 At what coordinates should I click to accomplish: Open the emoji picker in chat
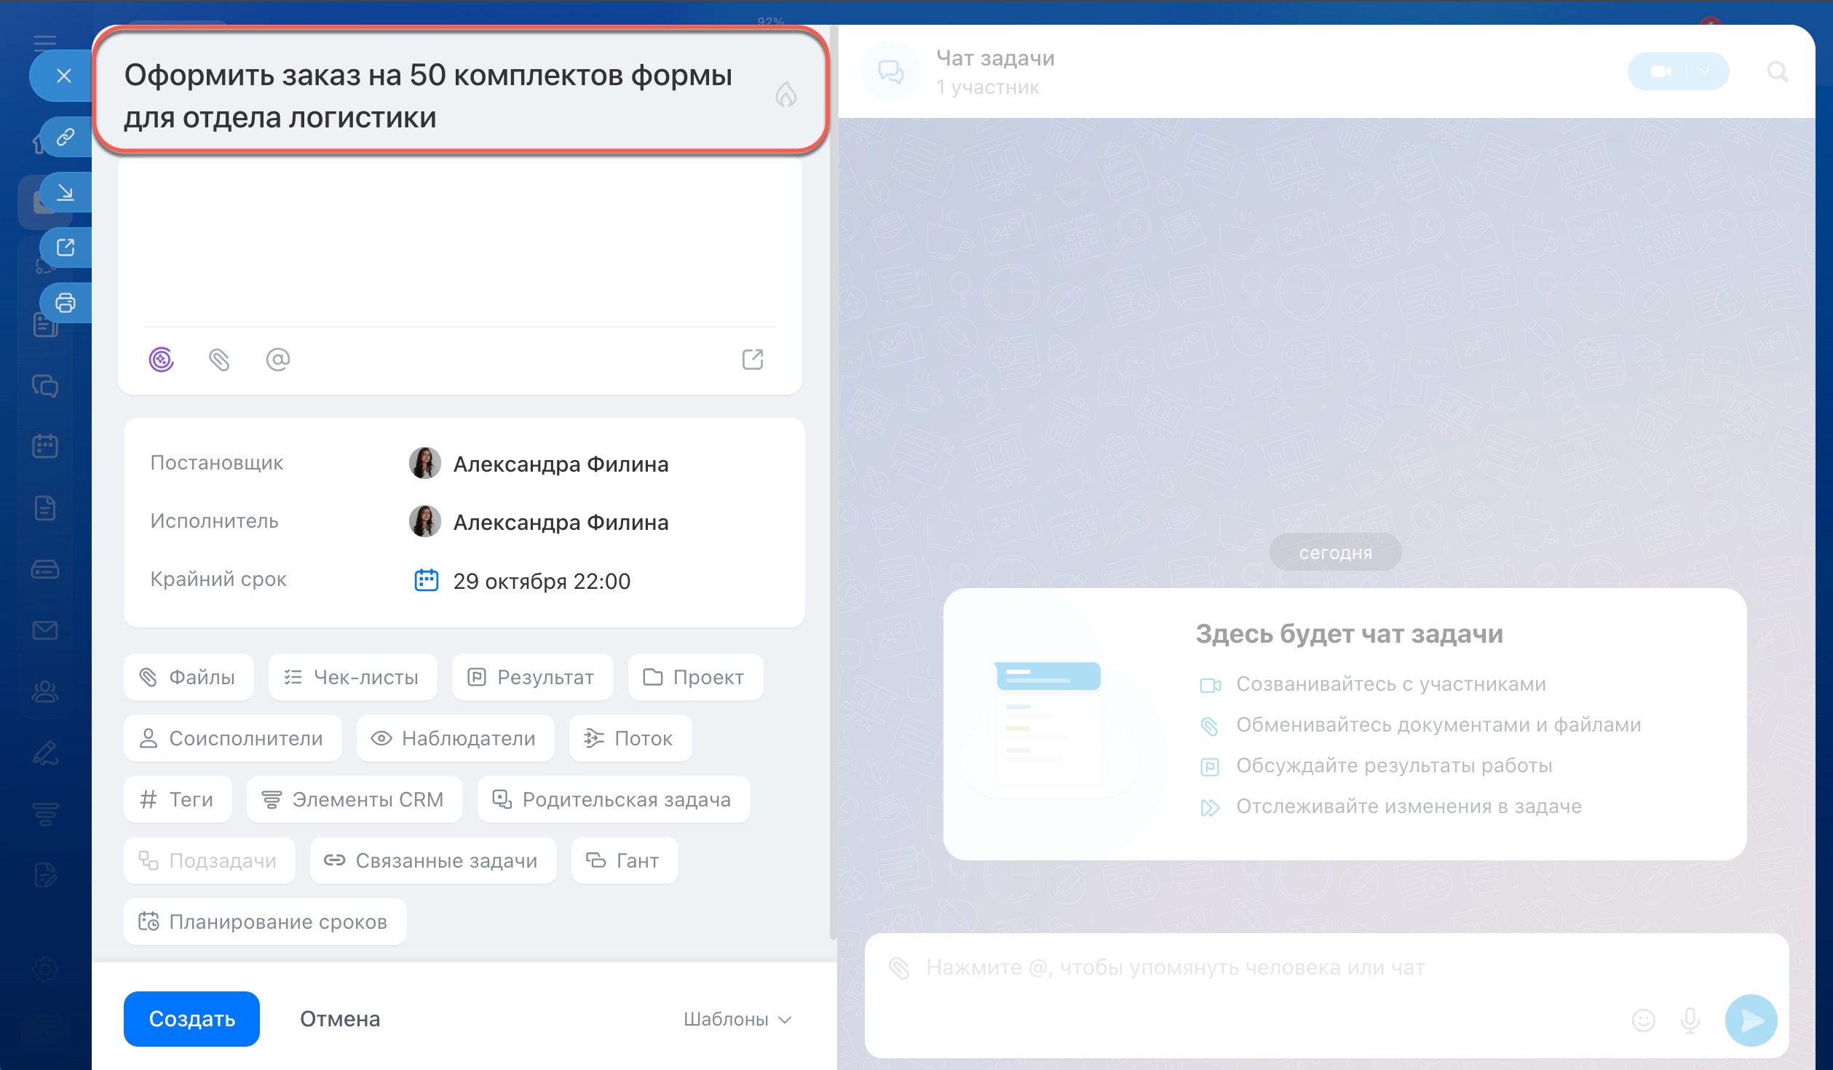(x=1643, y=1020)
